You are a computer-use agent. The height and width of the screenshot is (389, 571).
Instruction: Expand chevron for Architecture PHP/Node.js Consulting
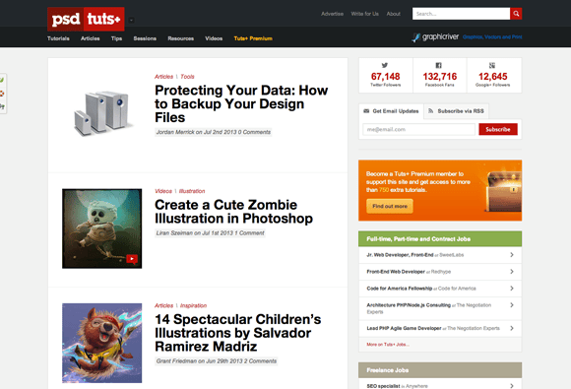pos(512,305)
